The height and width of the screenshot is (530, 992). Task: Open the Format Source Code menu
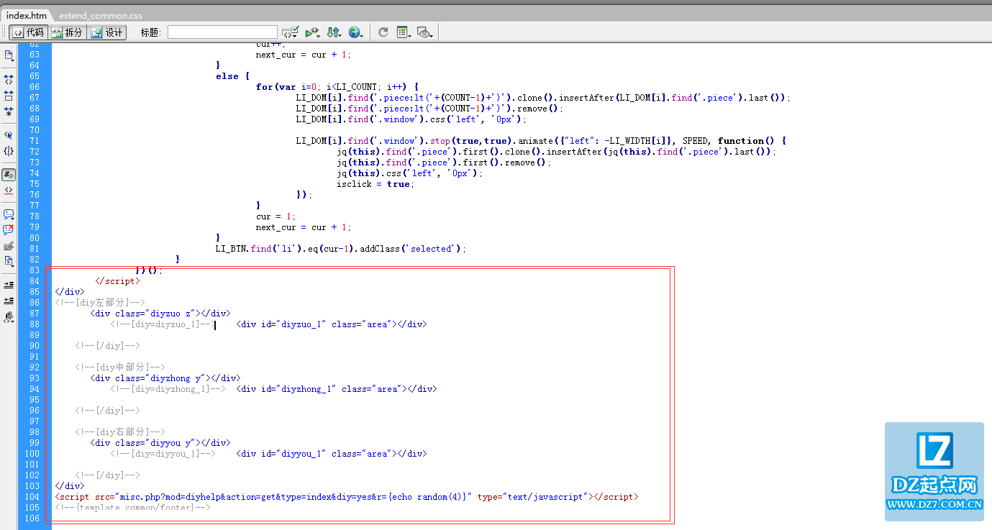(x=9, y=316)
